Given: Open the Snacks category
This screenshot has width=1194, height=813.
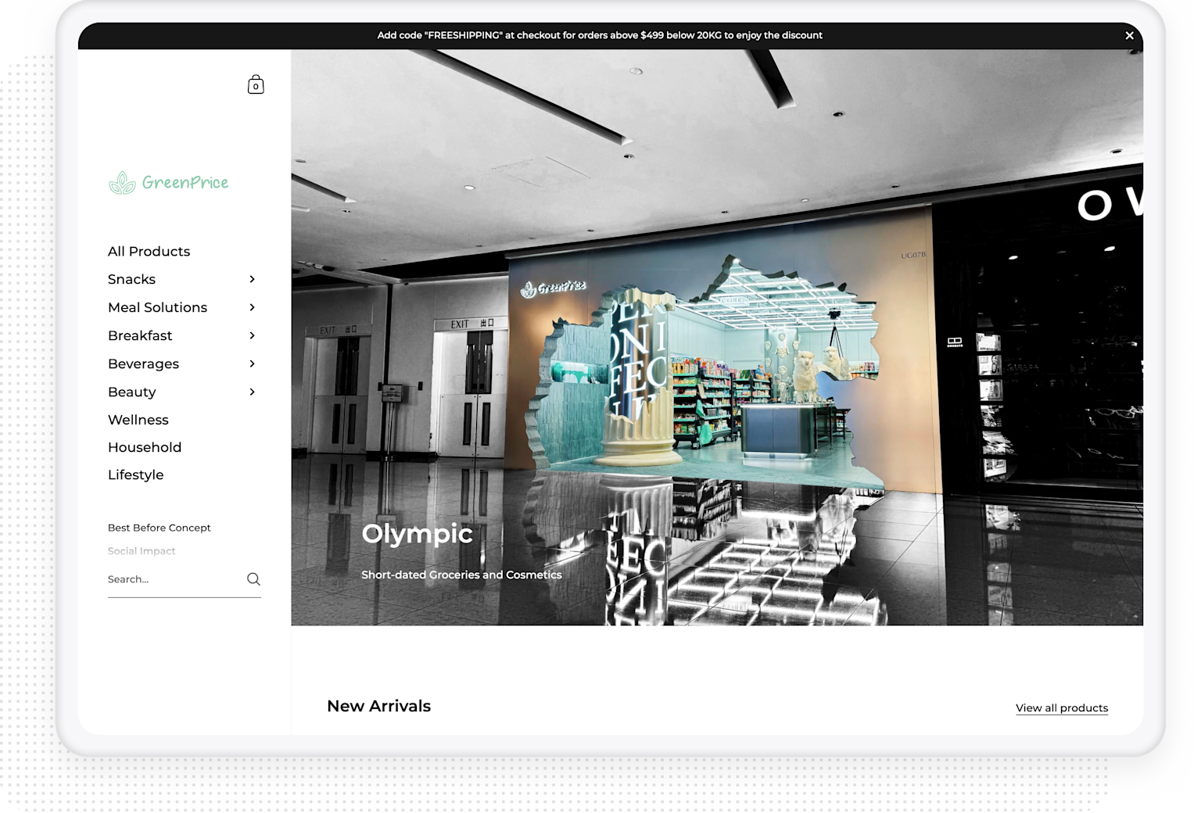Looking at the screenshot, I should click(131, 279).
